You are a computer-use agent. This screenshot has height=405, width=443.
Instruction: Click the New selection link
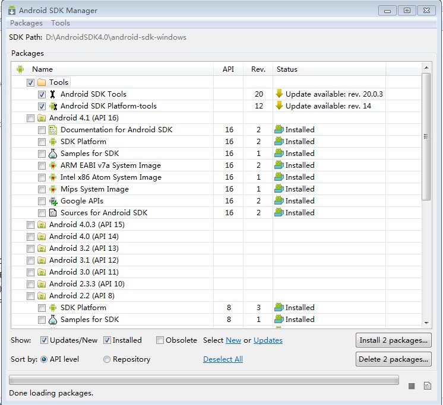pyautogui.click(x=233, y=340)
